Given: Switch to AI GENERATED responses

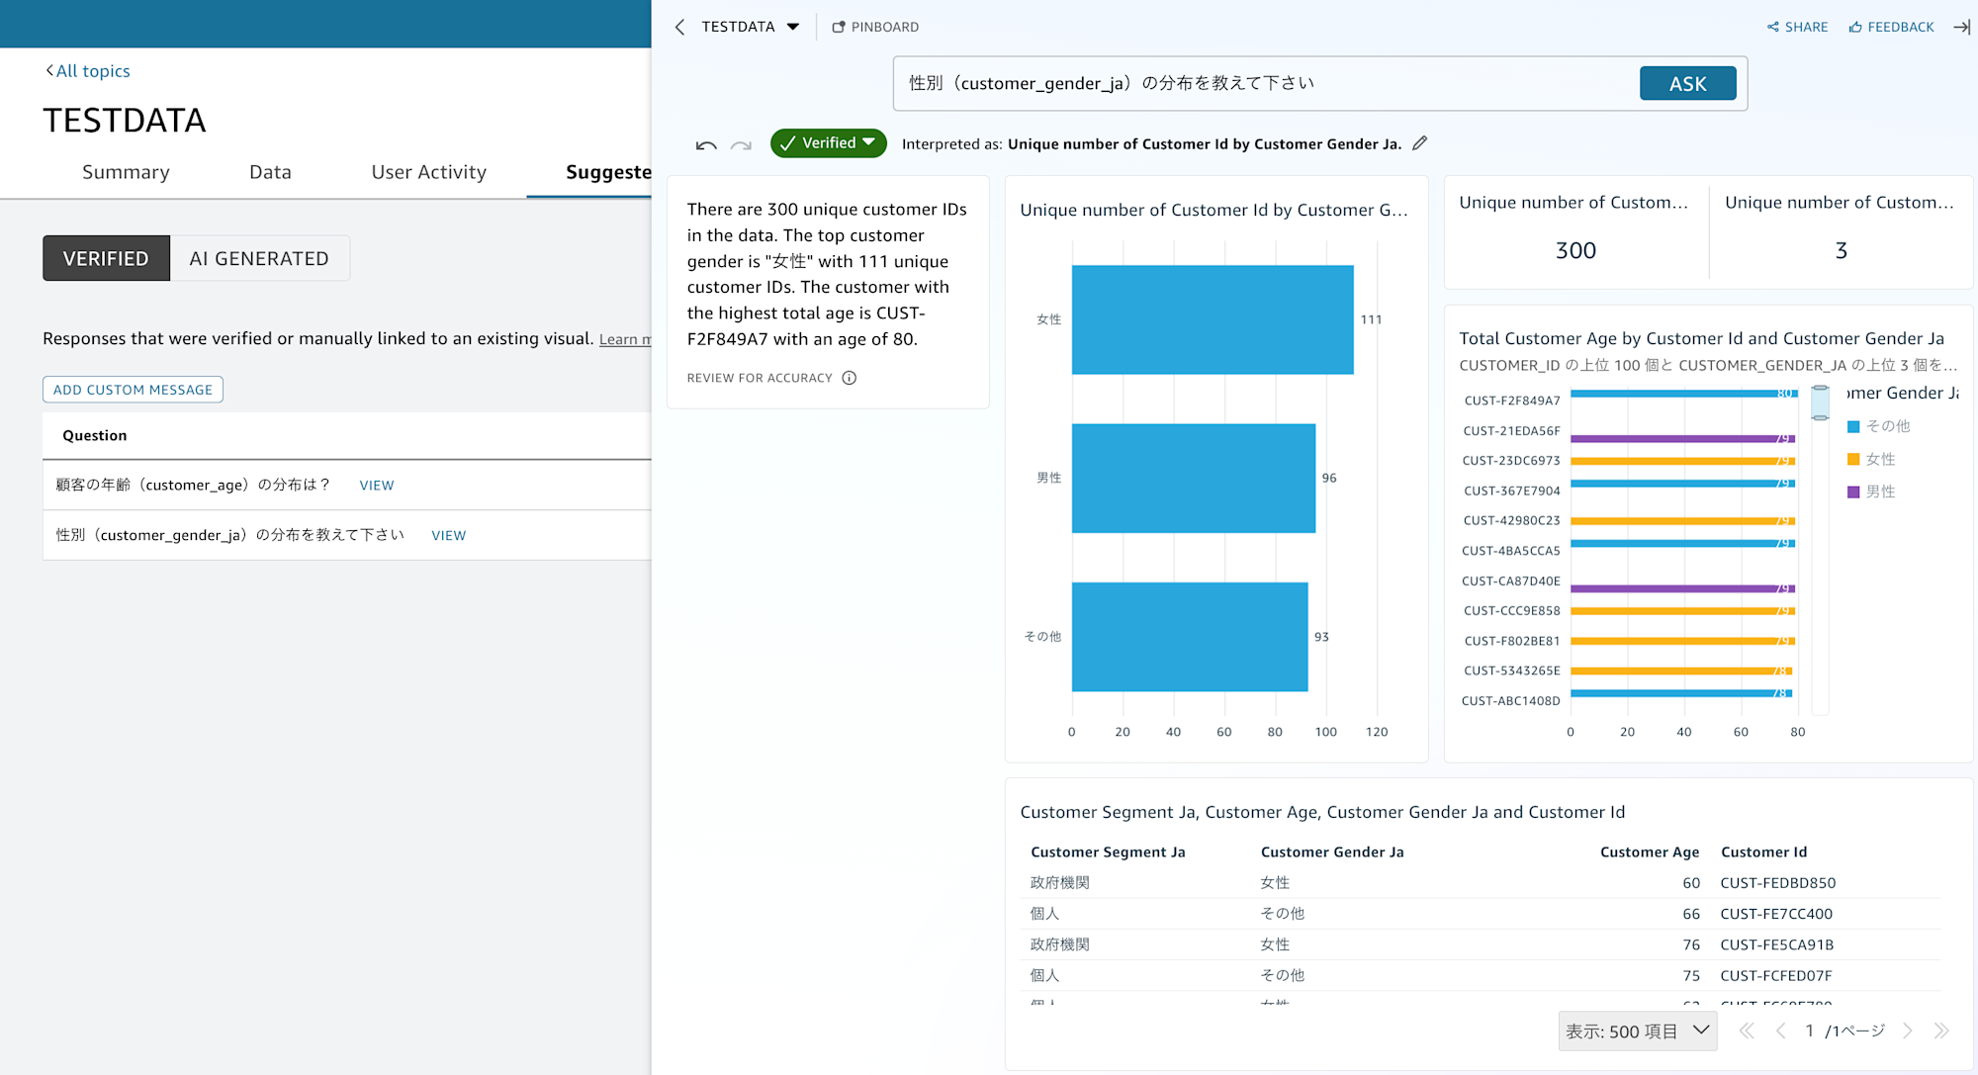Looking at the screenshot, I should (259, 258).
